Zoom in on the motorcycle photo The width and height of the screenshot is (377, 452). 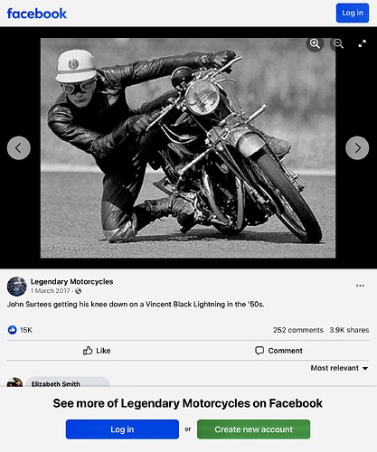pos(315,44)
